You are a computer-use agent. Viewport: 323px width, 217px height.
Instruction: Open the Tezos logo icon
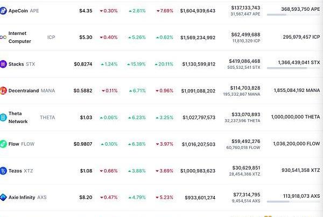coord(3,171)
